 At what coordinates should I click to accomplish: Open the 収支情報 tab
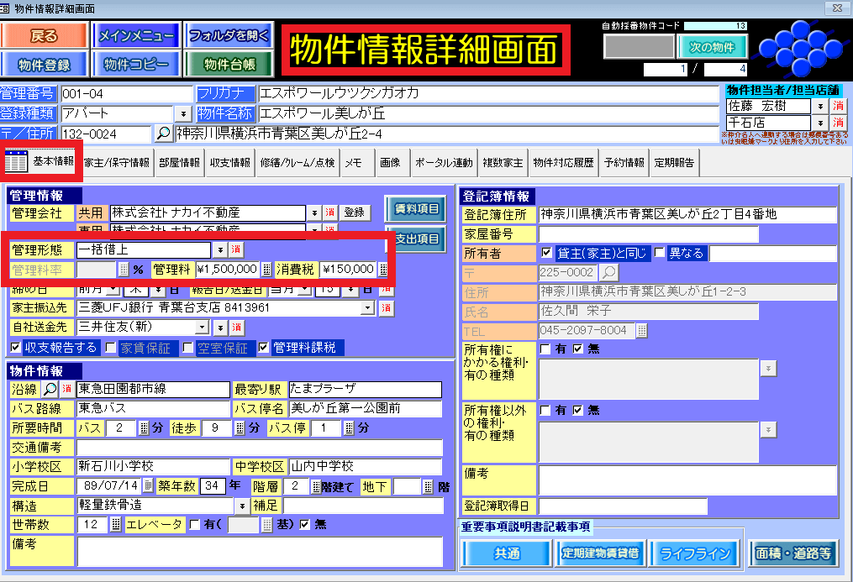230,163
